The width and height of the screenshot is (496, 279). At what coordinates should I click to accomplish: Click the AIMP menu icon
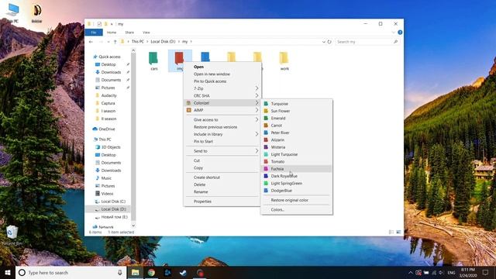point(189,110)
